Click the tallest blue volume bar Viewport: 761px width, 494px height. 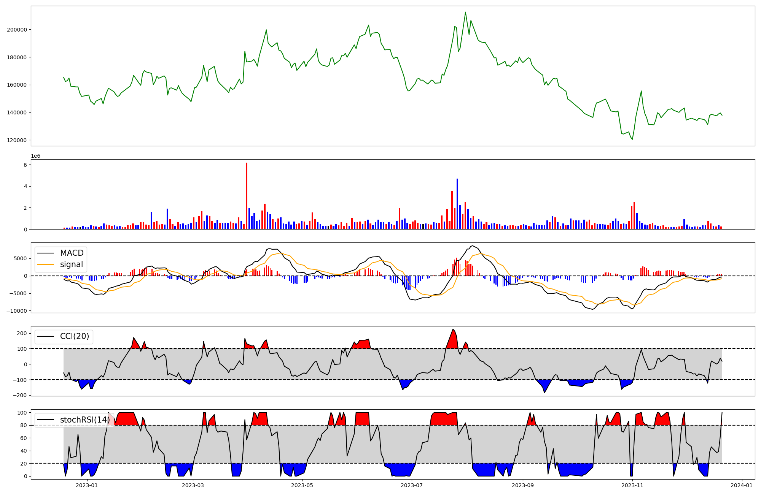tap(457, 204)
